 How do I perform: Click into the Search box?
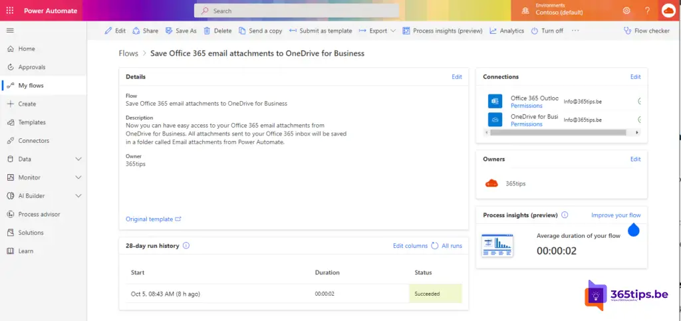pos(297,11)
